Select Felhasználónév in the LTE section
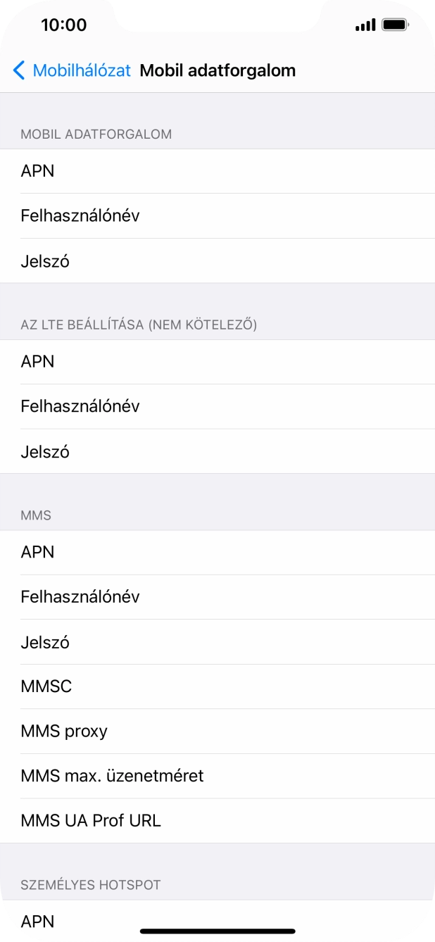Screen dimensions: 435x942 pos(217,407)
